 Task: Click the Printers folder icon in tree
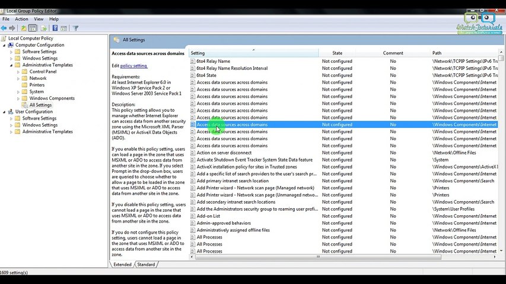tap(24, 85)
